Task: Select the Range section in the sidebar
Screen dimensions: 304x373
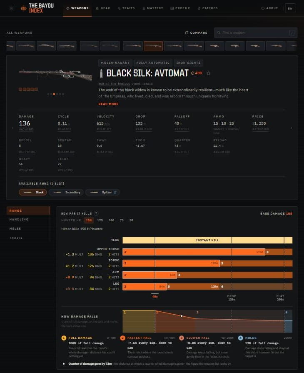Action: click(x=28, y=210)
